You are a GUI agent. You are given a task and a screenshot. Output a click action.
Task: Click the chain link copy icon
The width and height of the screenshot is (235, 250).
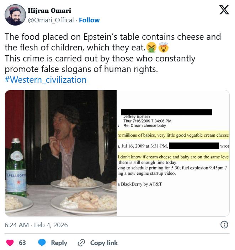(x=81, y=243)
